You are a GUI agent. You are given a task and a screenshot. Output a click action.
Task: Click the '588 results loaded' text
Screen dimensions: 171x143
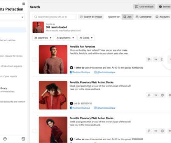click(56, 27)
